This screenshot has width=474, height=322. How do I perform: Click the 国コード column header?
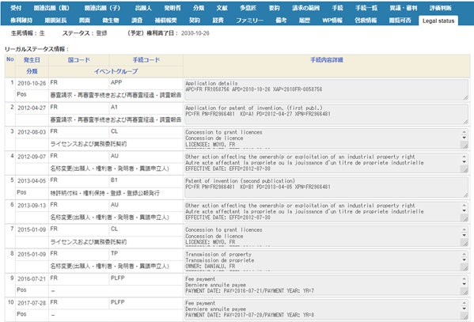click(78, 60)
